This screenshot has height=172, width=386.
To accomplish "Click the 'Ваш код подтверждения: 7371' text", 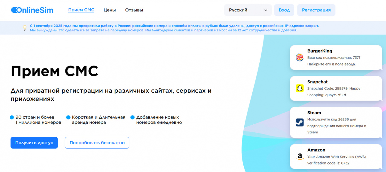I will tap(334, 58).
